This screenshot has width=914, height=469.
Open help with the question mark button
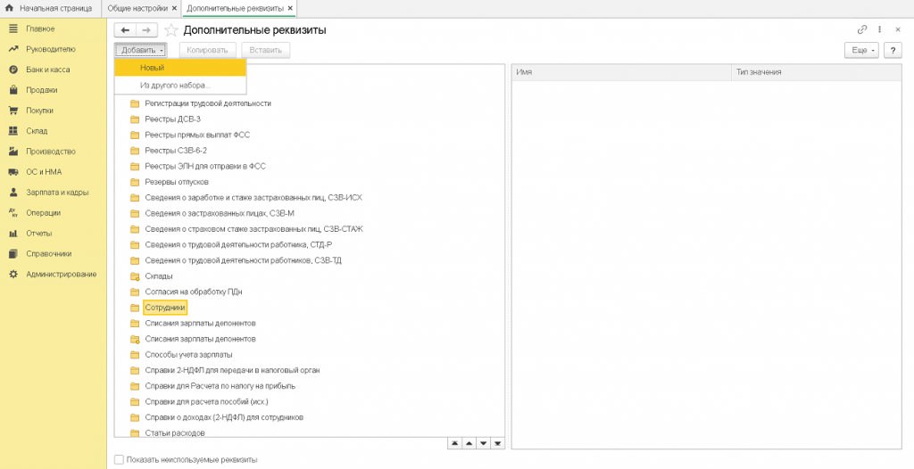point(893,50)
